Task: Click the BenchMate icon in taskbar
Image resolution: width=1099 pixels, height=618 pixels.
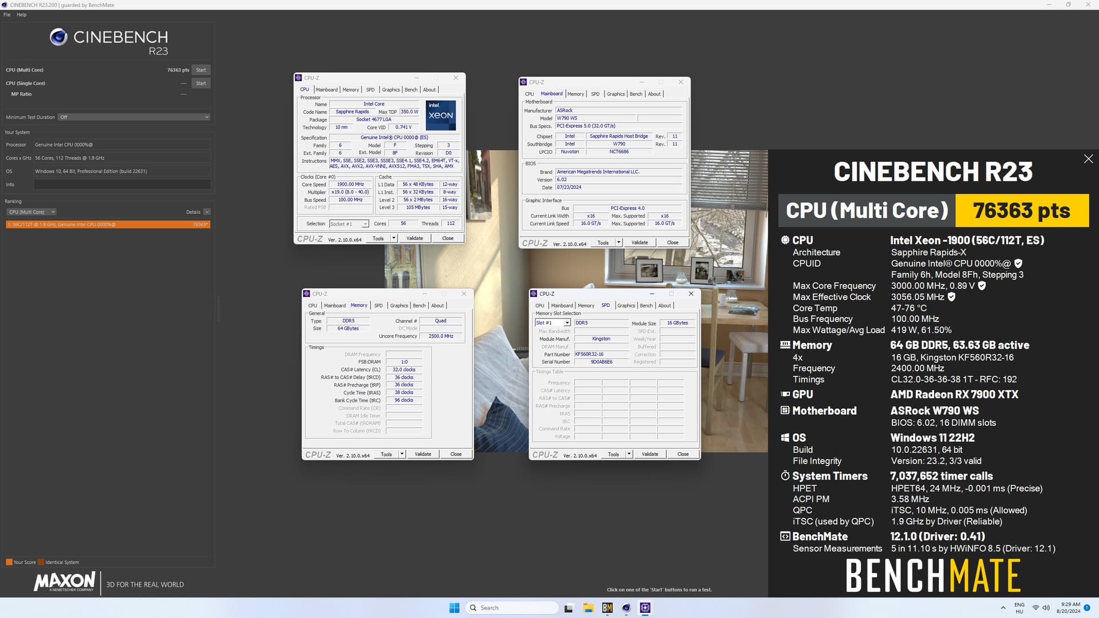Action: pyautogui.click(x=607, y=608)
